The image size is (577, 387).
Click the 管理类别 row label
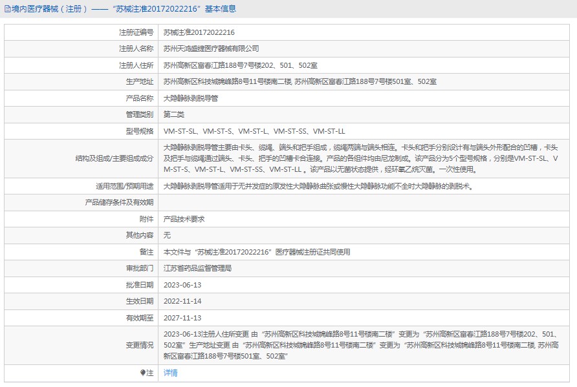point(140,114)
